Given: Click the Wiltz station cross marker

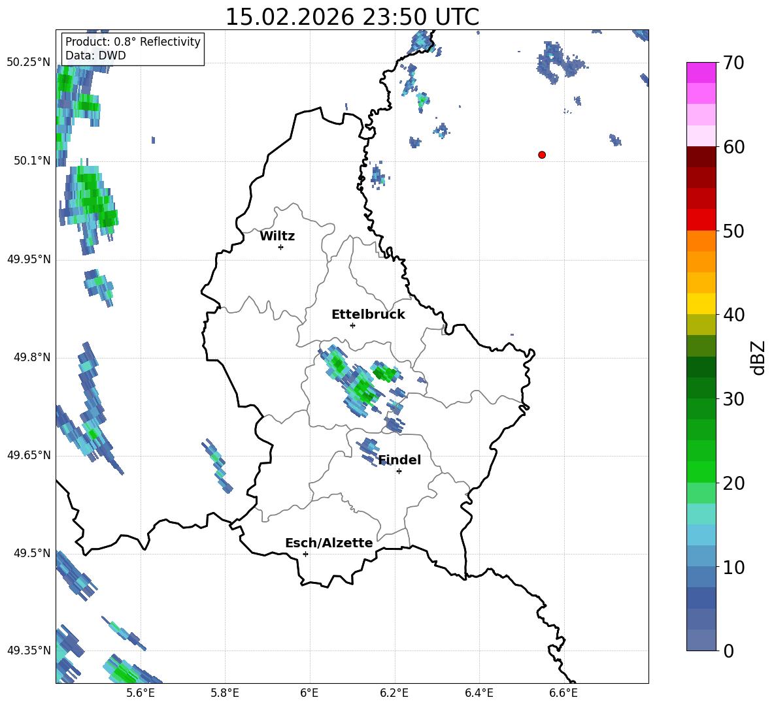Looking at the screenshot, I should pos(280,247).
